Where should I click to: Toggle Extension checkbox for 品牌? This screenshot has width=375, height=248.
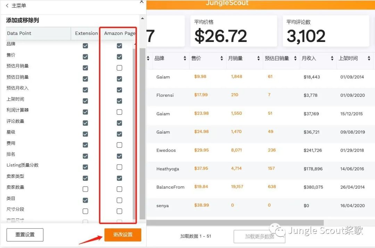point(85,46)
